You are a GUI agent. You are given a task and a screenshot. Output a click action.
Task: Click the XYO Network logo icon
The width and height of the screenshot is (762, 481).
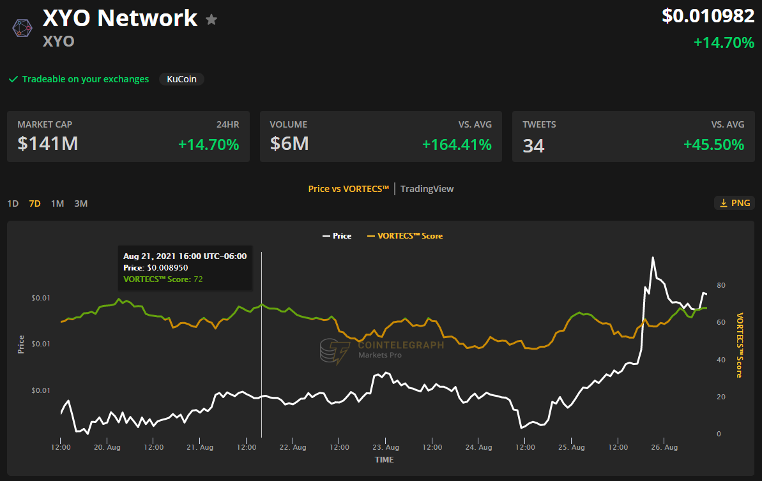22,27
